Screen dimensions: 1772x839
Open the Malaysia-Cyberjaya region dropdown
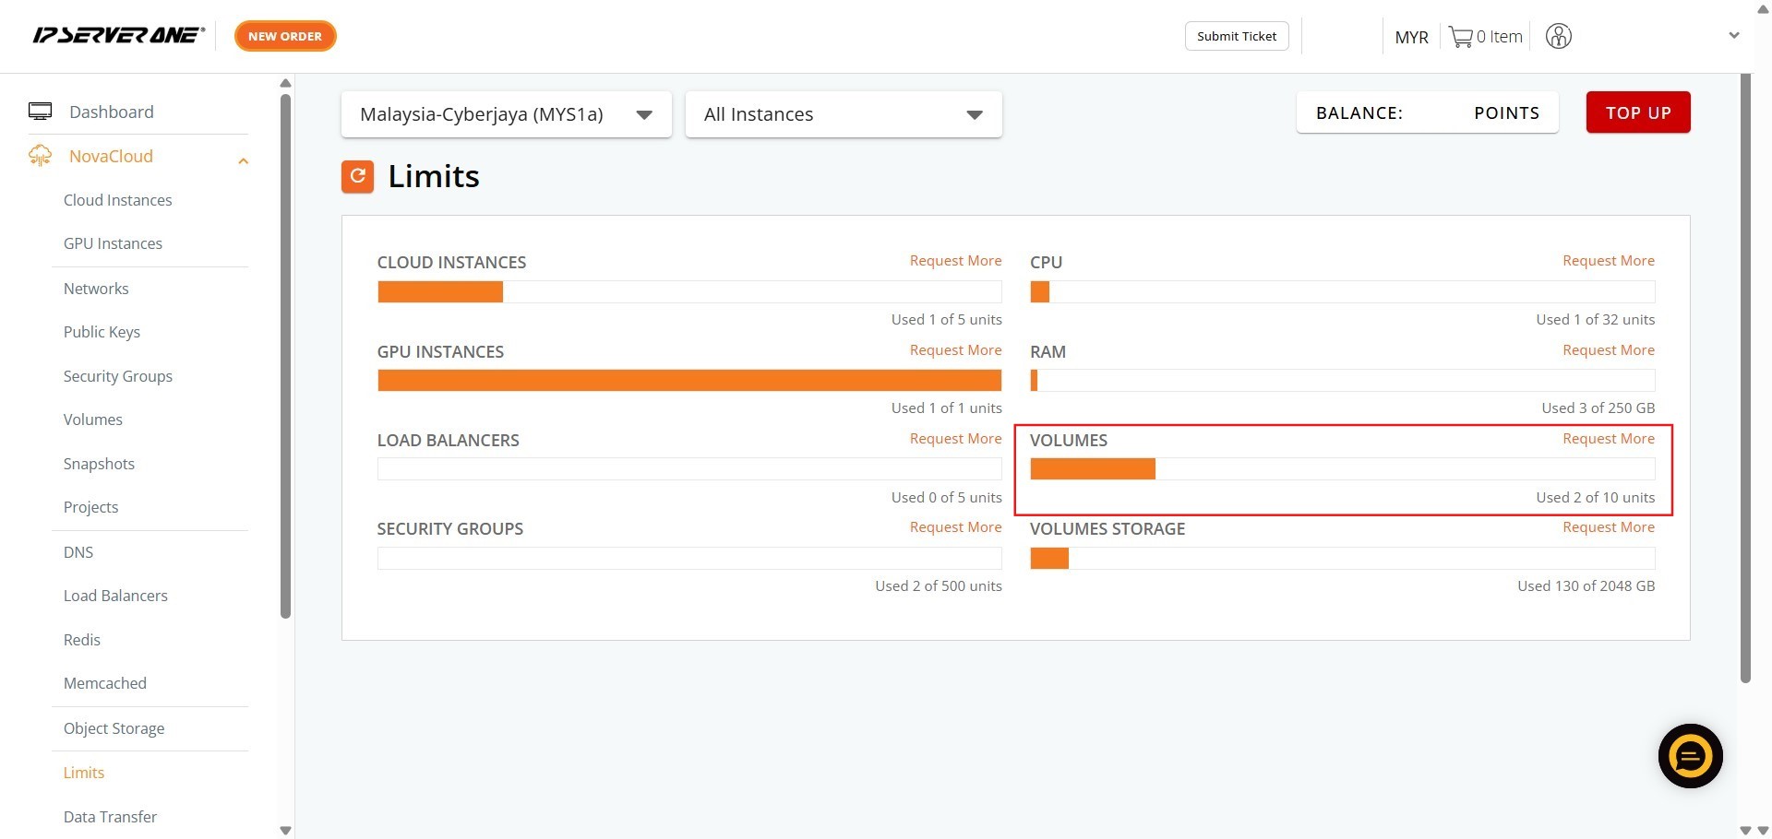tap(506, 114)
